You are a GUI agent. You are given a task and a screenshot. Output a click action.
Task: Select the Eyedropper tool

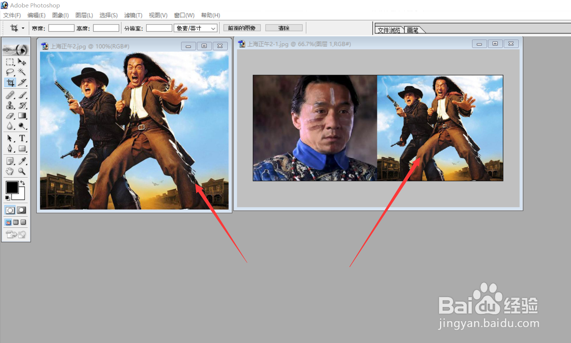click(x=22, y=161)
